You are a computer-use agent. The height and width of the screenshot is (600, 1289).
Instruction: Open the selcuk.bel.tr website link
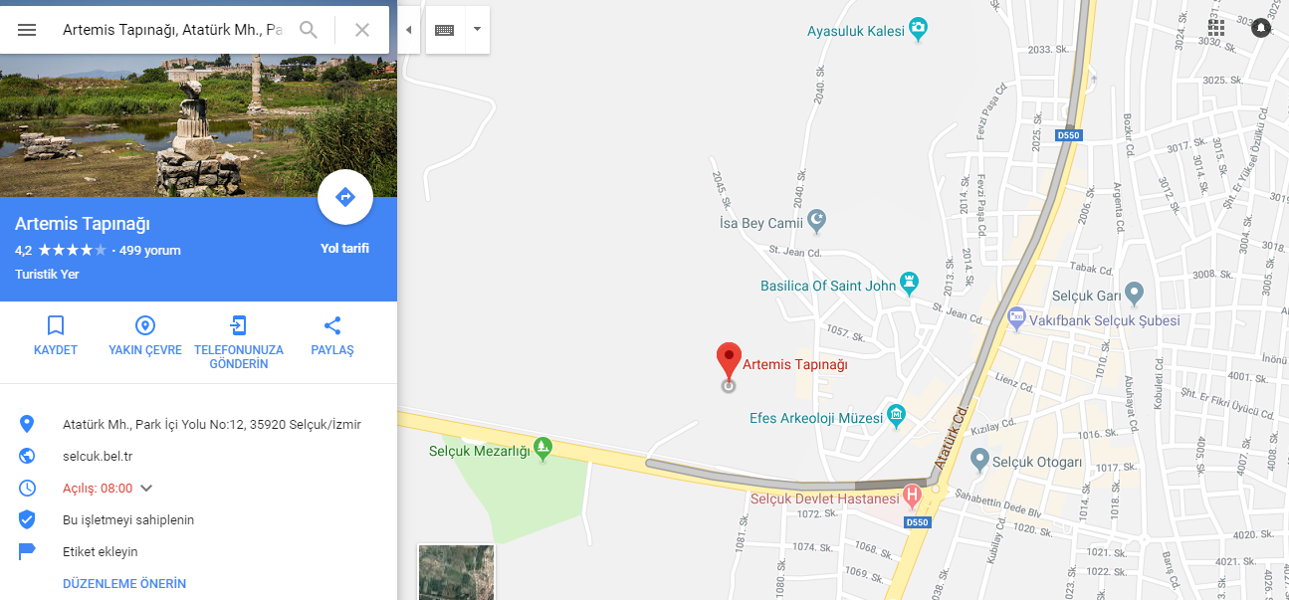click(x=98, y=456)
